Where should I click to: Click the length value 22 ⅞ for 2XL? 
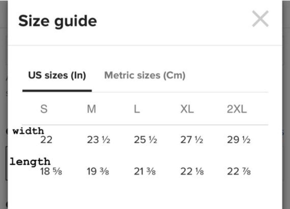[239, 171]
